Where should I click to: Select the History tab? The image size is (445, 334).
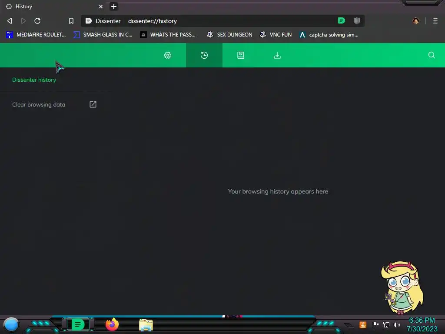pyautogui.click(x=54, y=7)
